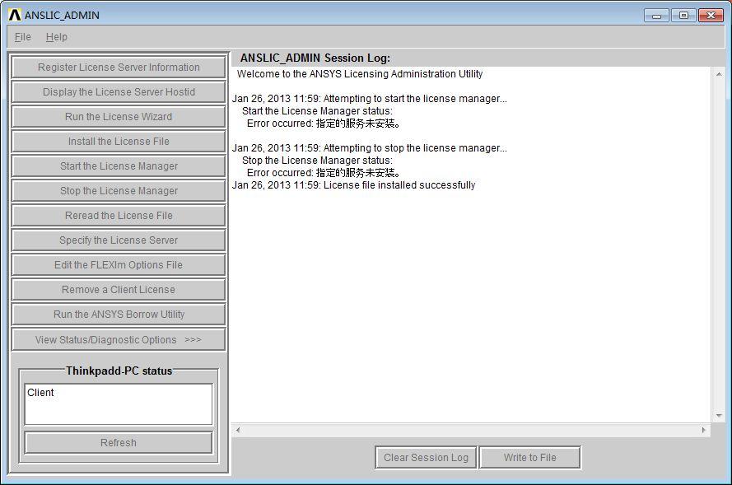Click 'Start the License Manager status:' log line
The height and width of the screenshot is (485, 732).
(318, 111)
